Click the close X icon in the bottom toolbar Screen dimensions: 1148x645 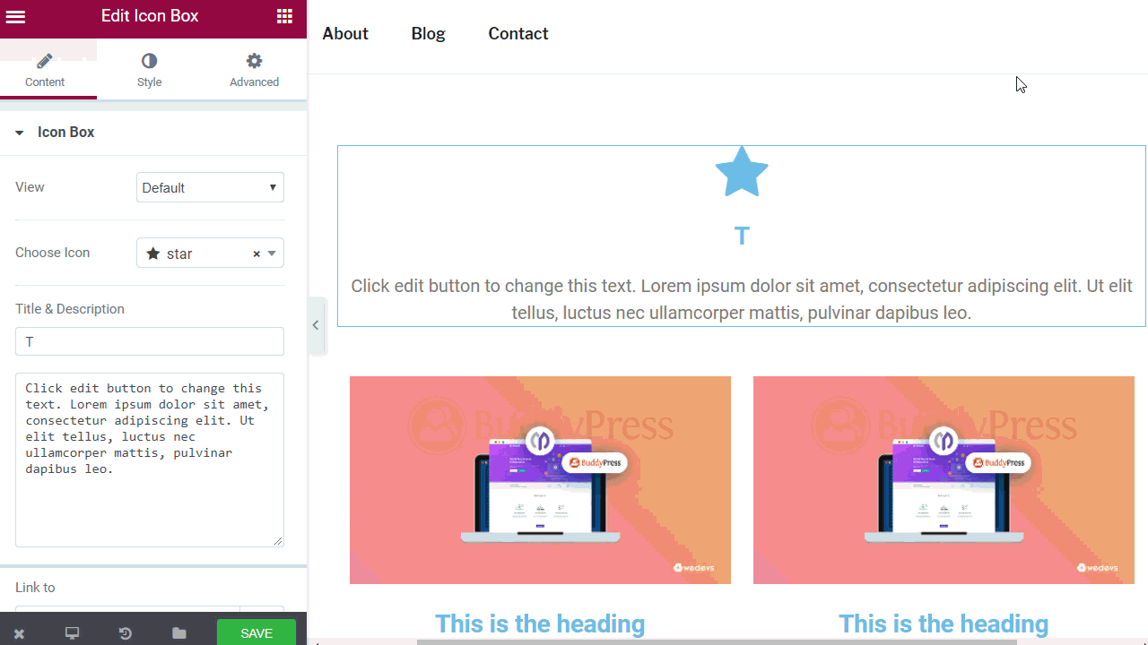point(19,633)
